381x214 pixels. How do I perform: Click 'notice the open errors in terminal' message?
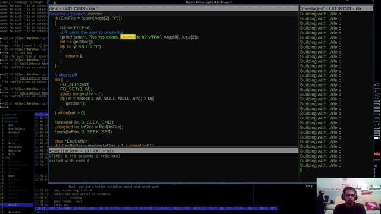[82, 194]
